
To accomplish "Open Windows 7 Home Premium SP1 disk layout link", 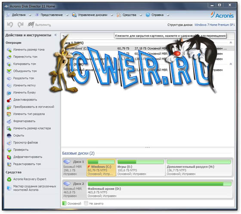I will click(215, 25).
